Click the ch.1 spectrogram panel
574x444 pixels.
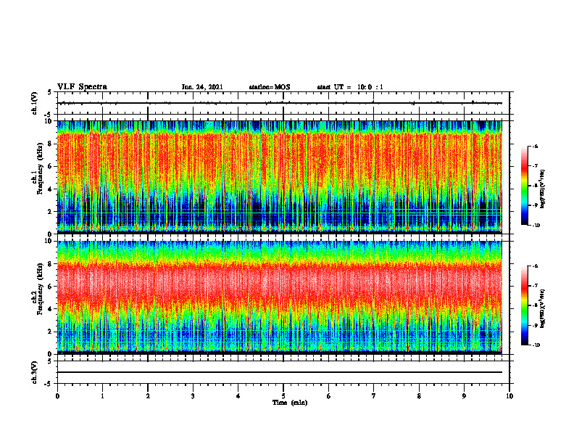pyautogui.click(x=280, y=177)
